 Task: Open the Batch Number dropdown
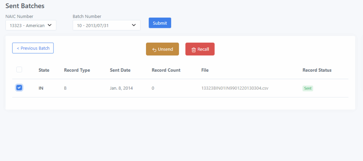(106, 25)
